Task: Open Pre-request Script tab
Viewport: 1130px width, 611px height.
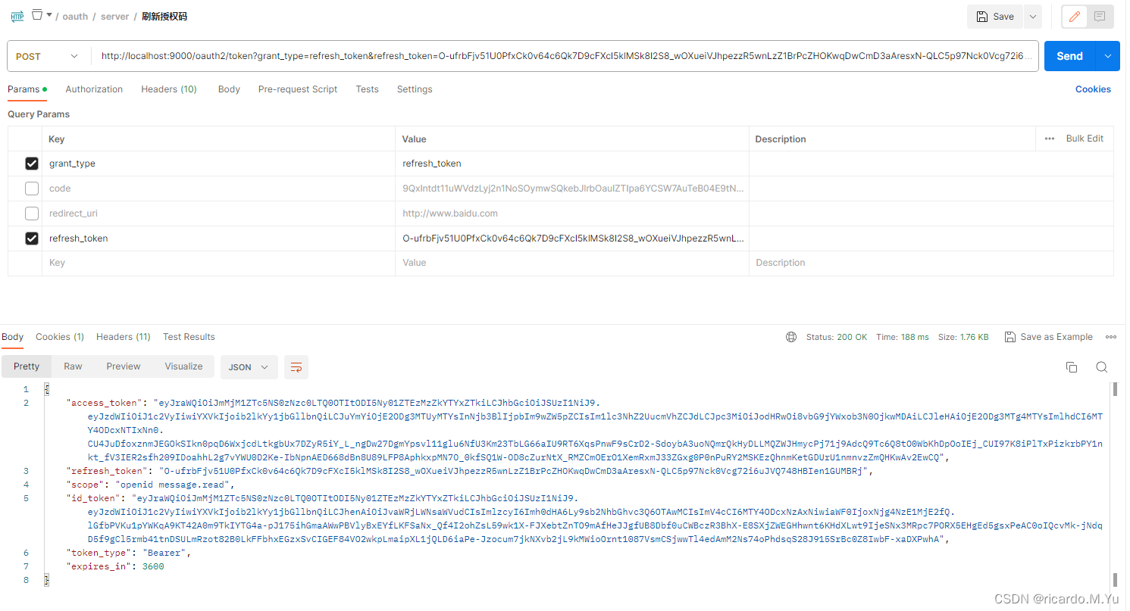Action: (298, 89)
